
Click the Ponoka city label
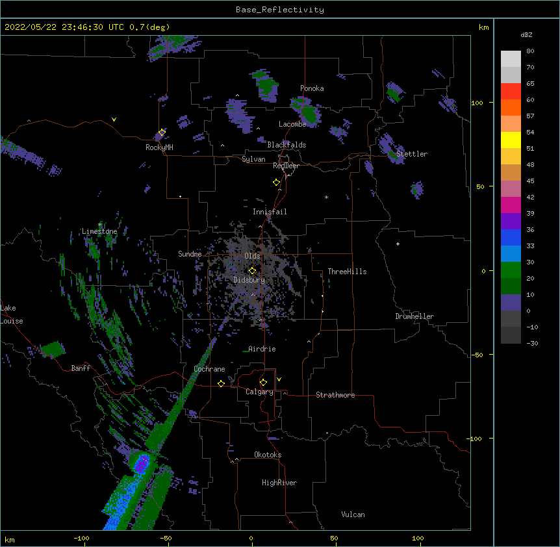pyautogui.click(x=312, y=88)
